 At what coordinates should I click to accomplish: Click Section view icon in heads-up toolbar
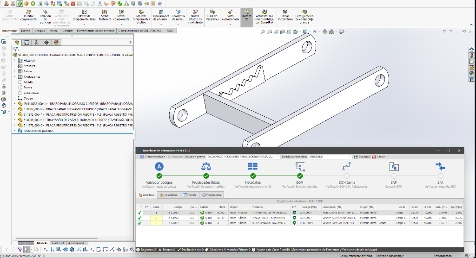[x=283, y=32]
